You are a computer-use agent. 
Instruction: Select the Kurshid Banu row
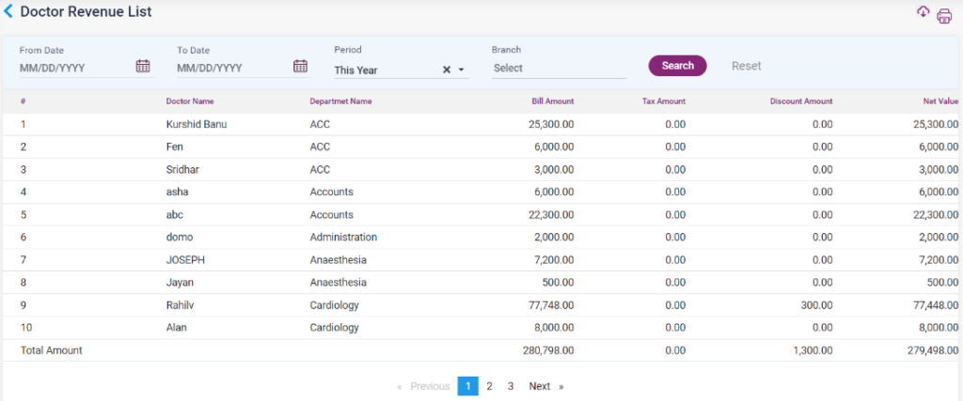(x=197, y=124)
